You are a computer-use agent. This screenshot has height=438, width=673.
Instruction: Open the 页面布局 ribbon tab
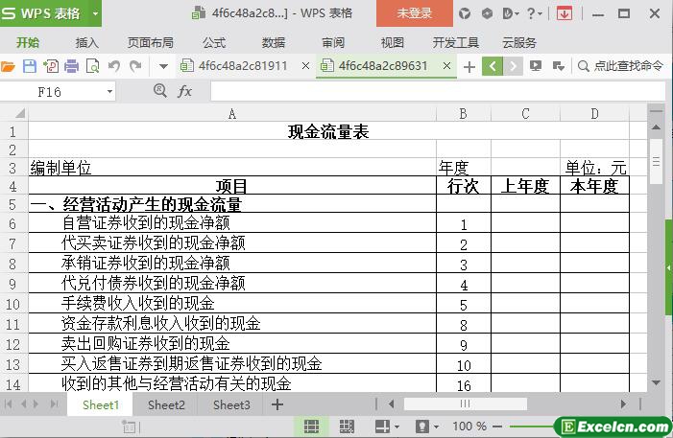pos(151,42)
